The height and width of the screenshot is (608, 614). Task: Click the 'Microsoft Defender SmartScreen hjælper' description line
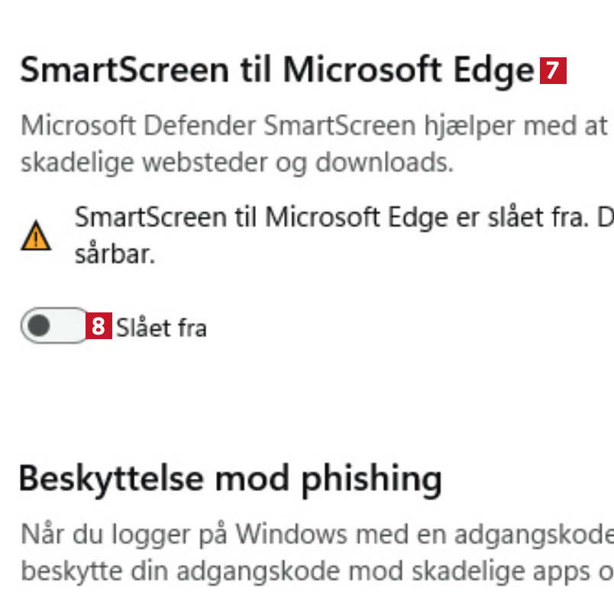(313, 125)
